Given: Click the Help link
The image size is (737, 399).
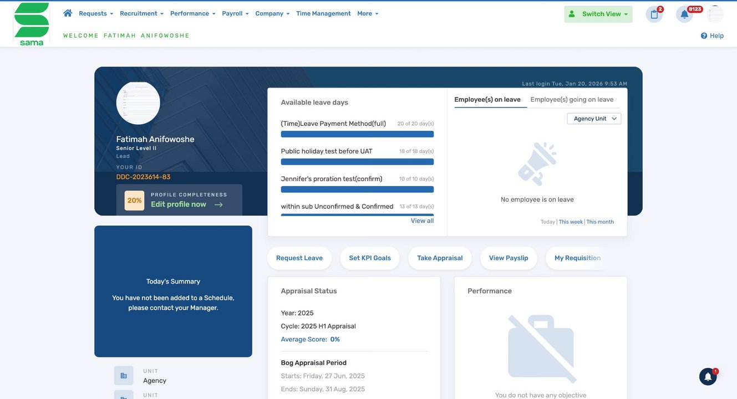Looking at the screenshot, I should 716,35.
